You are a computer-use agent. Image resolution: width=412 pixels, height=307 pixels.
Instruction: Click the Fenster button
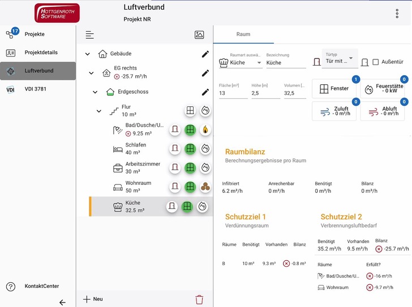[333, 89]
